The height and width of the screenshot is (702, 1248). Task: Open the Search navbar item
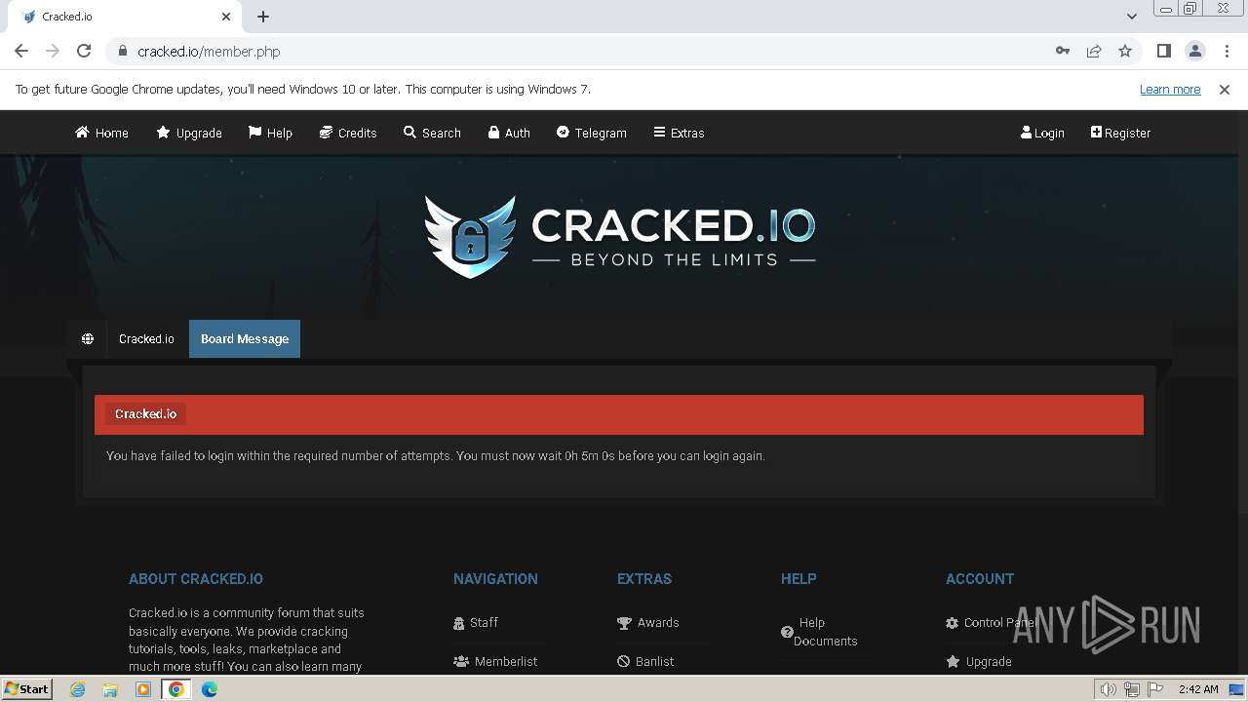[432, 133]
